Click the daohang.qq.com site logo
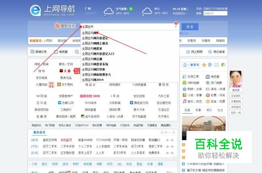The height and width of the screenshot is (173, 262). click(x=52, y=11)
